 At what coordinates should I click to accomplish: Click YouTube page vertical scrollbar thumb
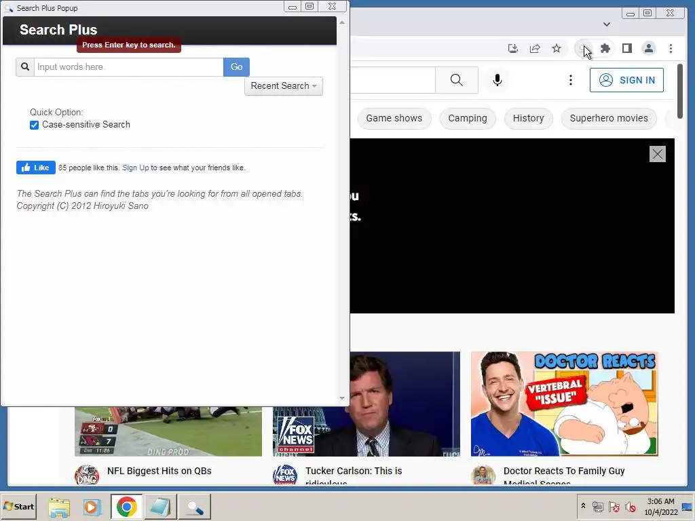[x=680, y=91]
